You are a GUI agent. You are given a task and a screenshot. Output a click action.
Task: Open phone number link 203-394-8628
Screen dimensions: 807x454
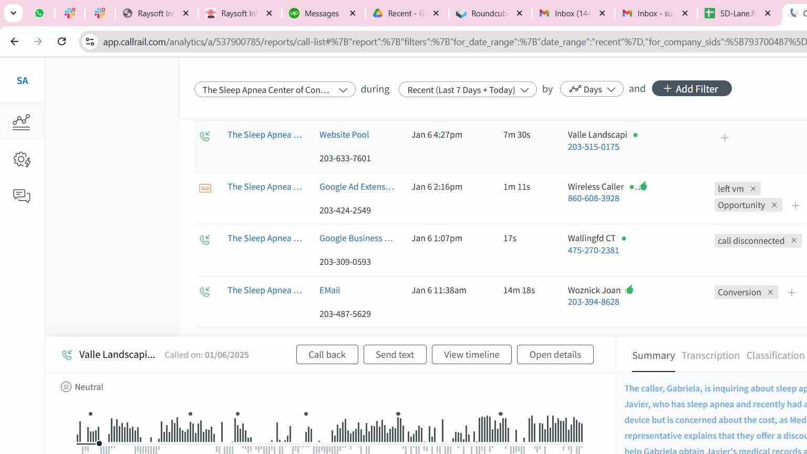tap(593, 302)
